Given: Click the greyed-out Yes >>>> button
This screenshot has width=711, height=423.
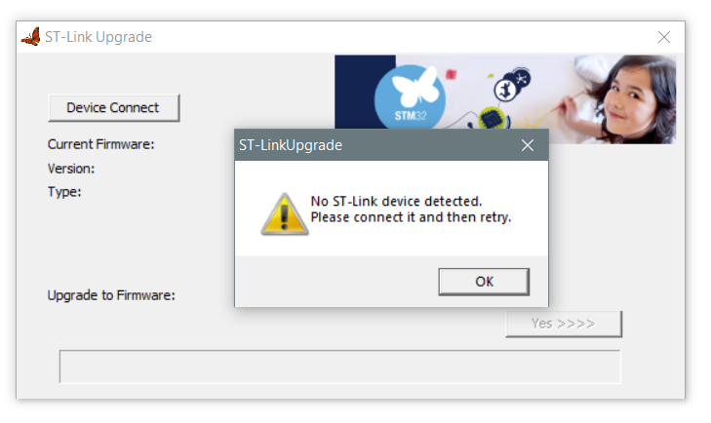Looking at the screenshot, I should [x=564, y=324].
